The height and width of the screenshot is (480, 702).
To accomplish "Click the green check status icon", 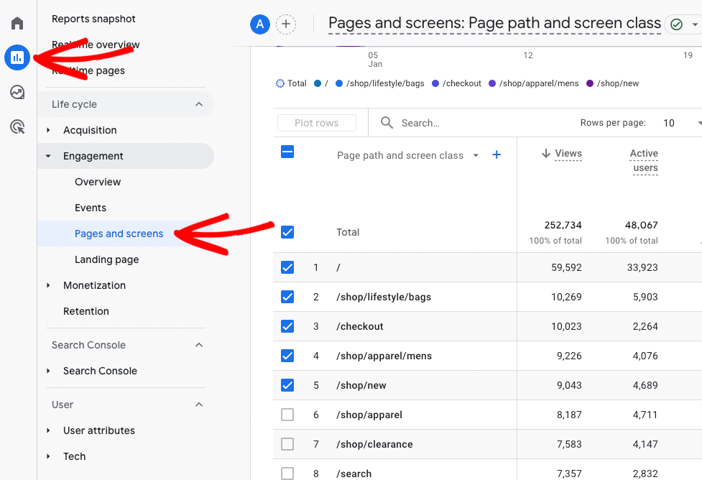I will 676,24.
